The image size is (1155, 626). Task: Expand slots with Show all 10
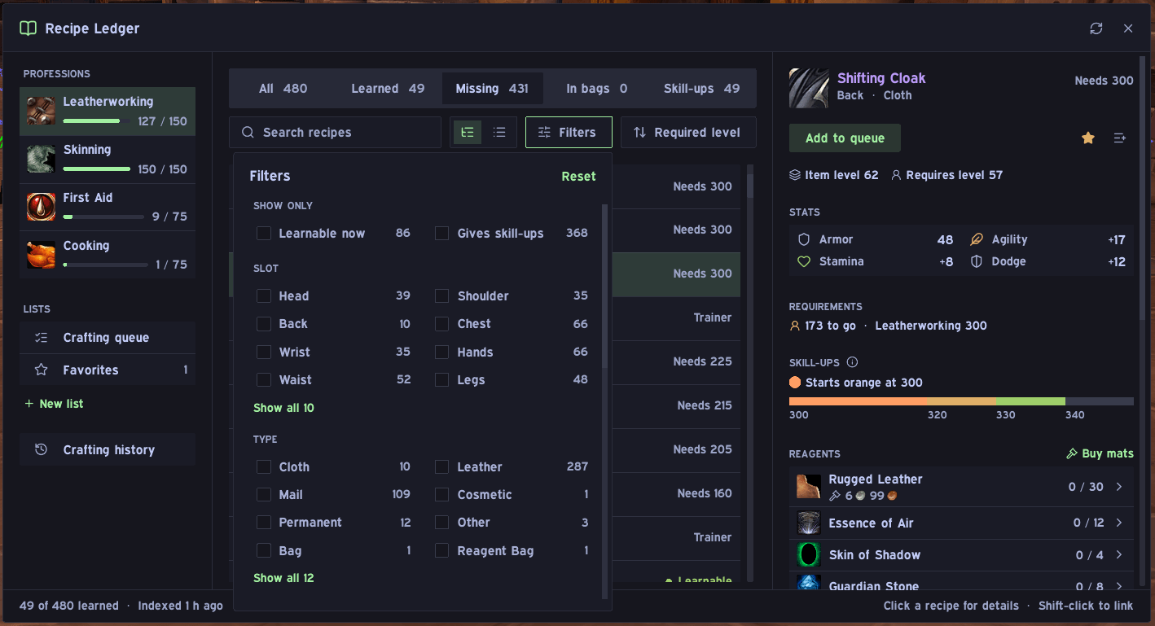tap(283, 408)
